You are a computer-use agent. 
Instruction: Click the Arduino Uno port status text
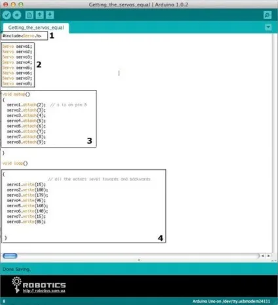tap(231, 301)
